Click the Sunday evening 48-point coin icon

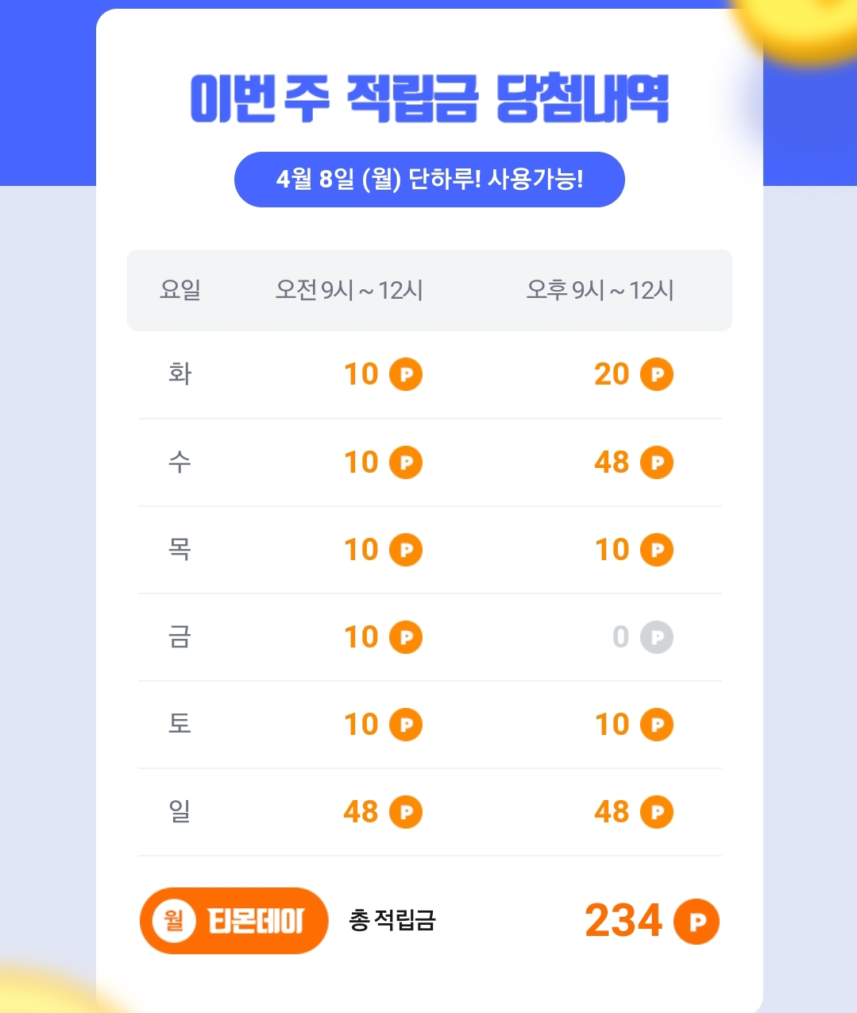(657, 812)
